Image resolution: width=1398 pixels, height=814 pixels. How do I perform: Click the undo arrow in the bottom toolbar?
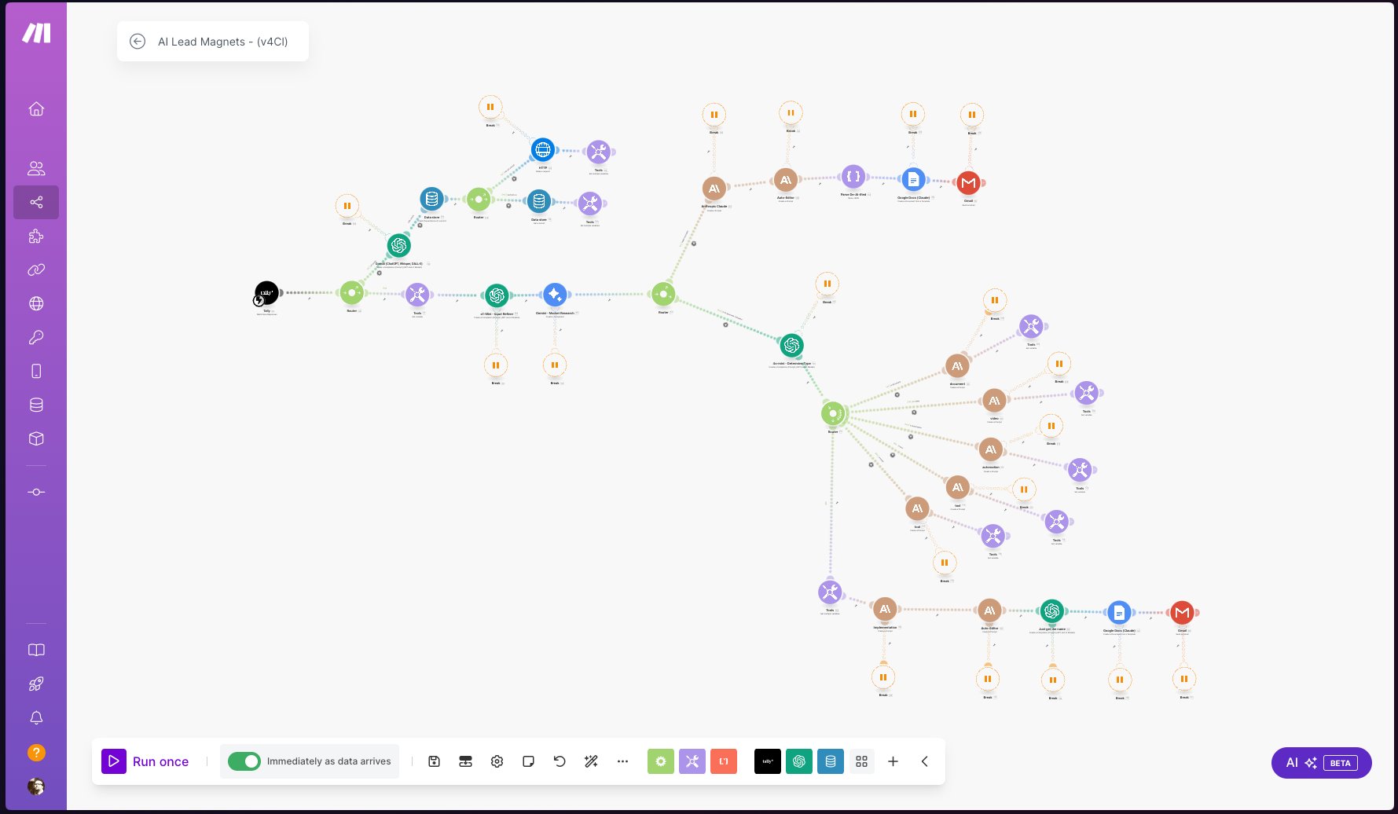click(560, 761)
